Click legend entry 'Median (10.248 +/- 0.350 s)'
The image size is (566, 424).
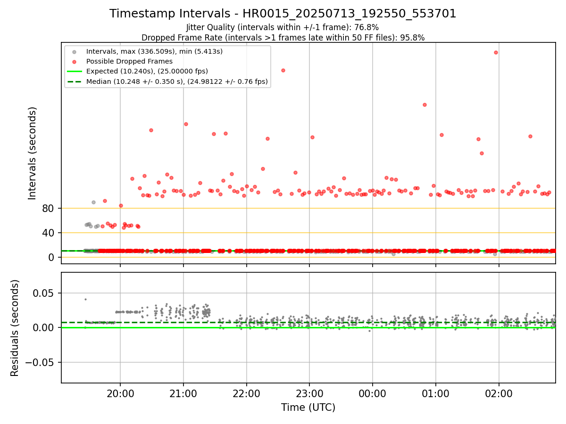click(177, 82)
